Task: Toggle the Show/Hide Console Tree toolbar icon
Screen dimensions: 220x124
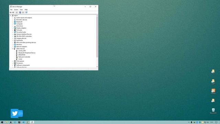Action: 17,12
